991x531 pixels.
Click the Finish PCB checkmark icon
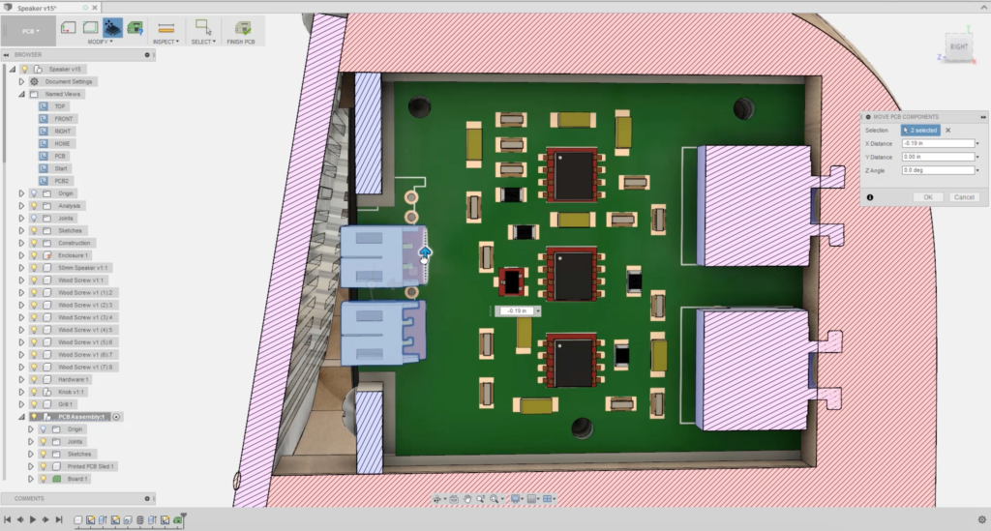point(242,28)
